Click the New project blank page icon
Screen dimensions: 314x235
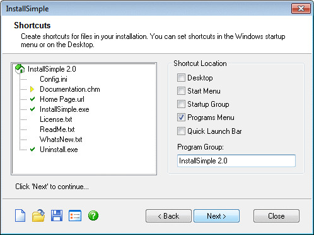[20, 216]
